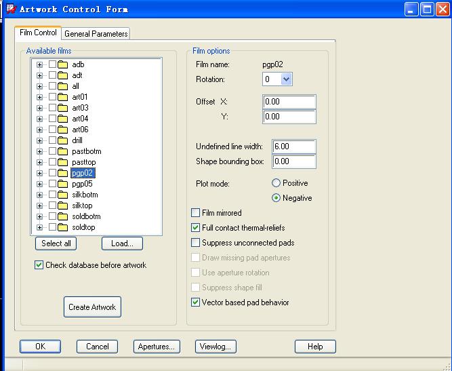Select the soldbotm film entry

(x=86, y=216)
